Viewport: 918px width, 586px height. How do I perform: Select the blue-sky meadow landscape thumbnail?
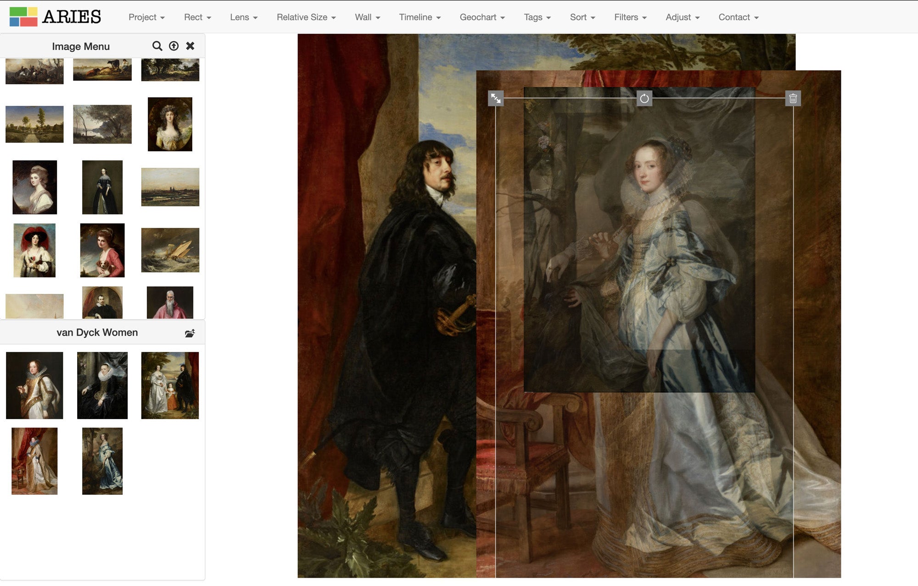click(34, 124)
